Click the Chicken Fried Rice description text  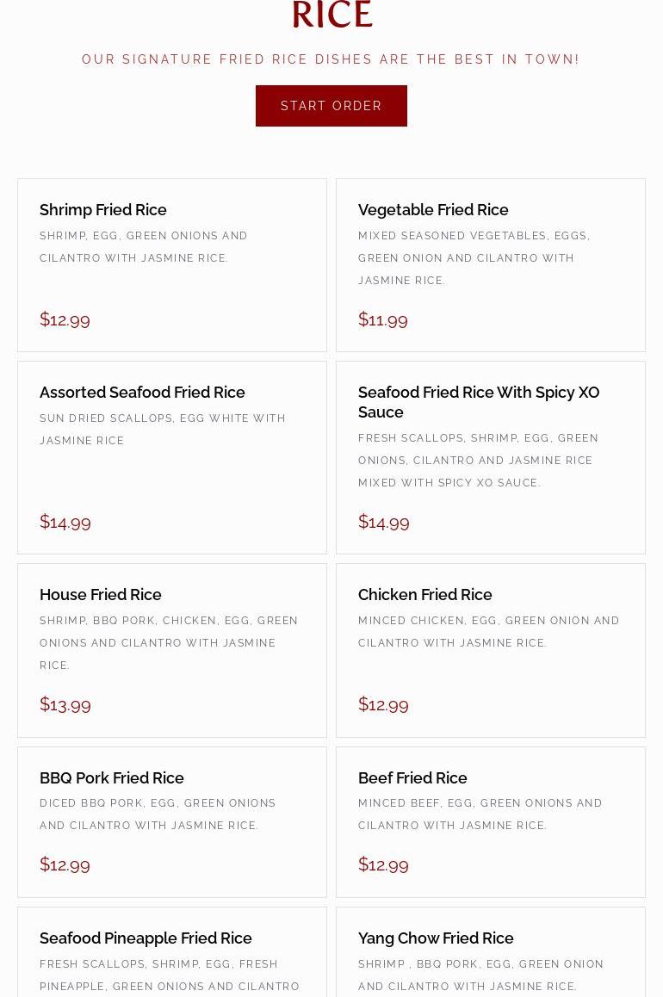coord(488,631)
